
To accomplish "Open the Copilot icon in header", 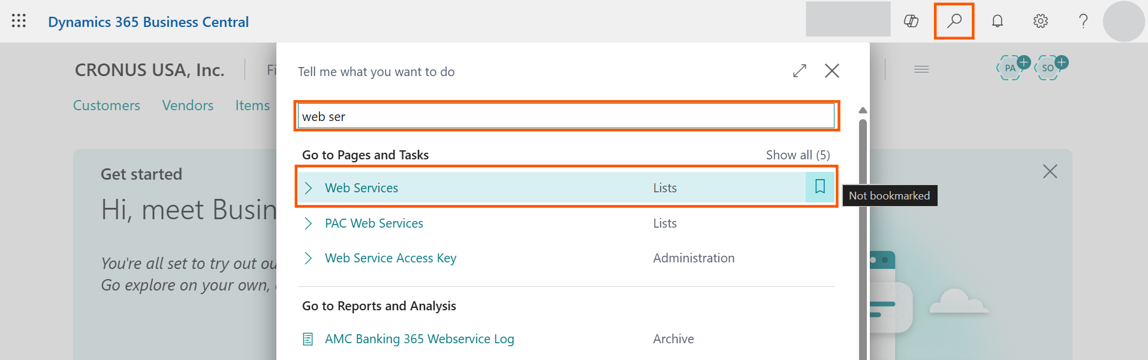I will 911,21.
